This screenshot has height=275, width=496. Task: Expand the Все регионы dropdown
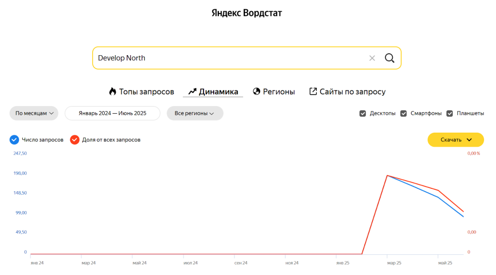click(x=195, y=113)
